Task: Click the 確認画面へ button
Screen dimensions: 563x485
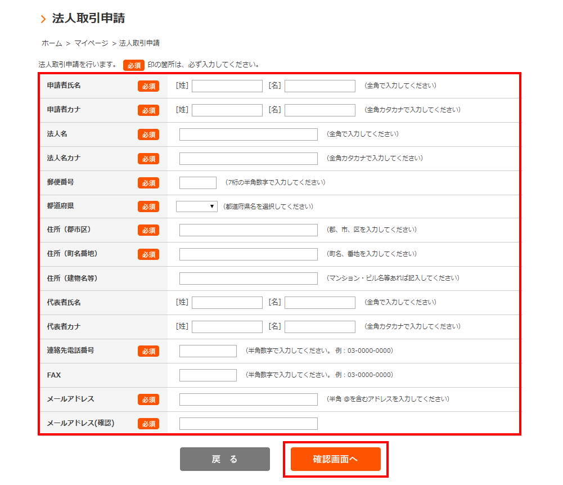Action: 335,459
